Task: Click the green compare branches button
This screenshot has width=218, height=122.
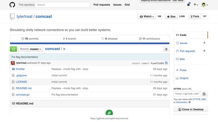Action: tap(13, 49)
